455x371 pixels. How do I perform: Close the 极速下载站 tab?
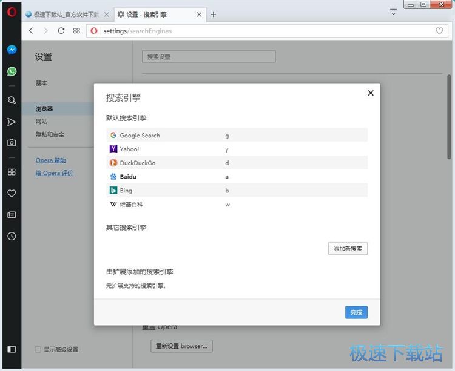click(x=107, y=15)
